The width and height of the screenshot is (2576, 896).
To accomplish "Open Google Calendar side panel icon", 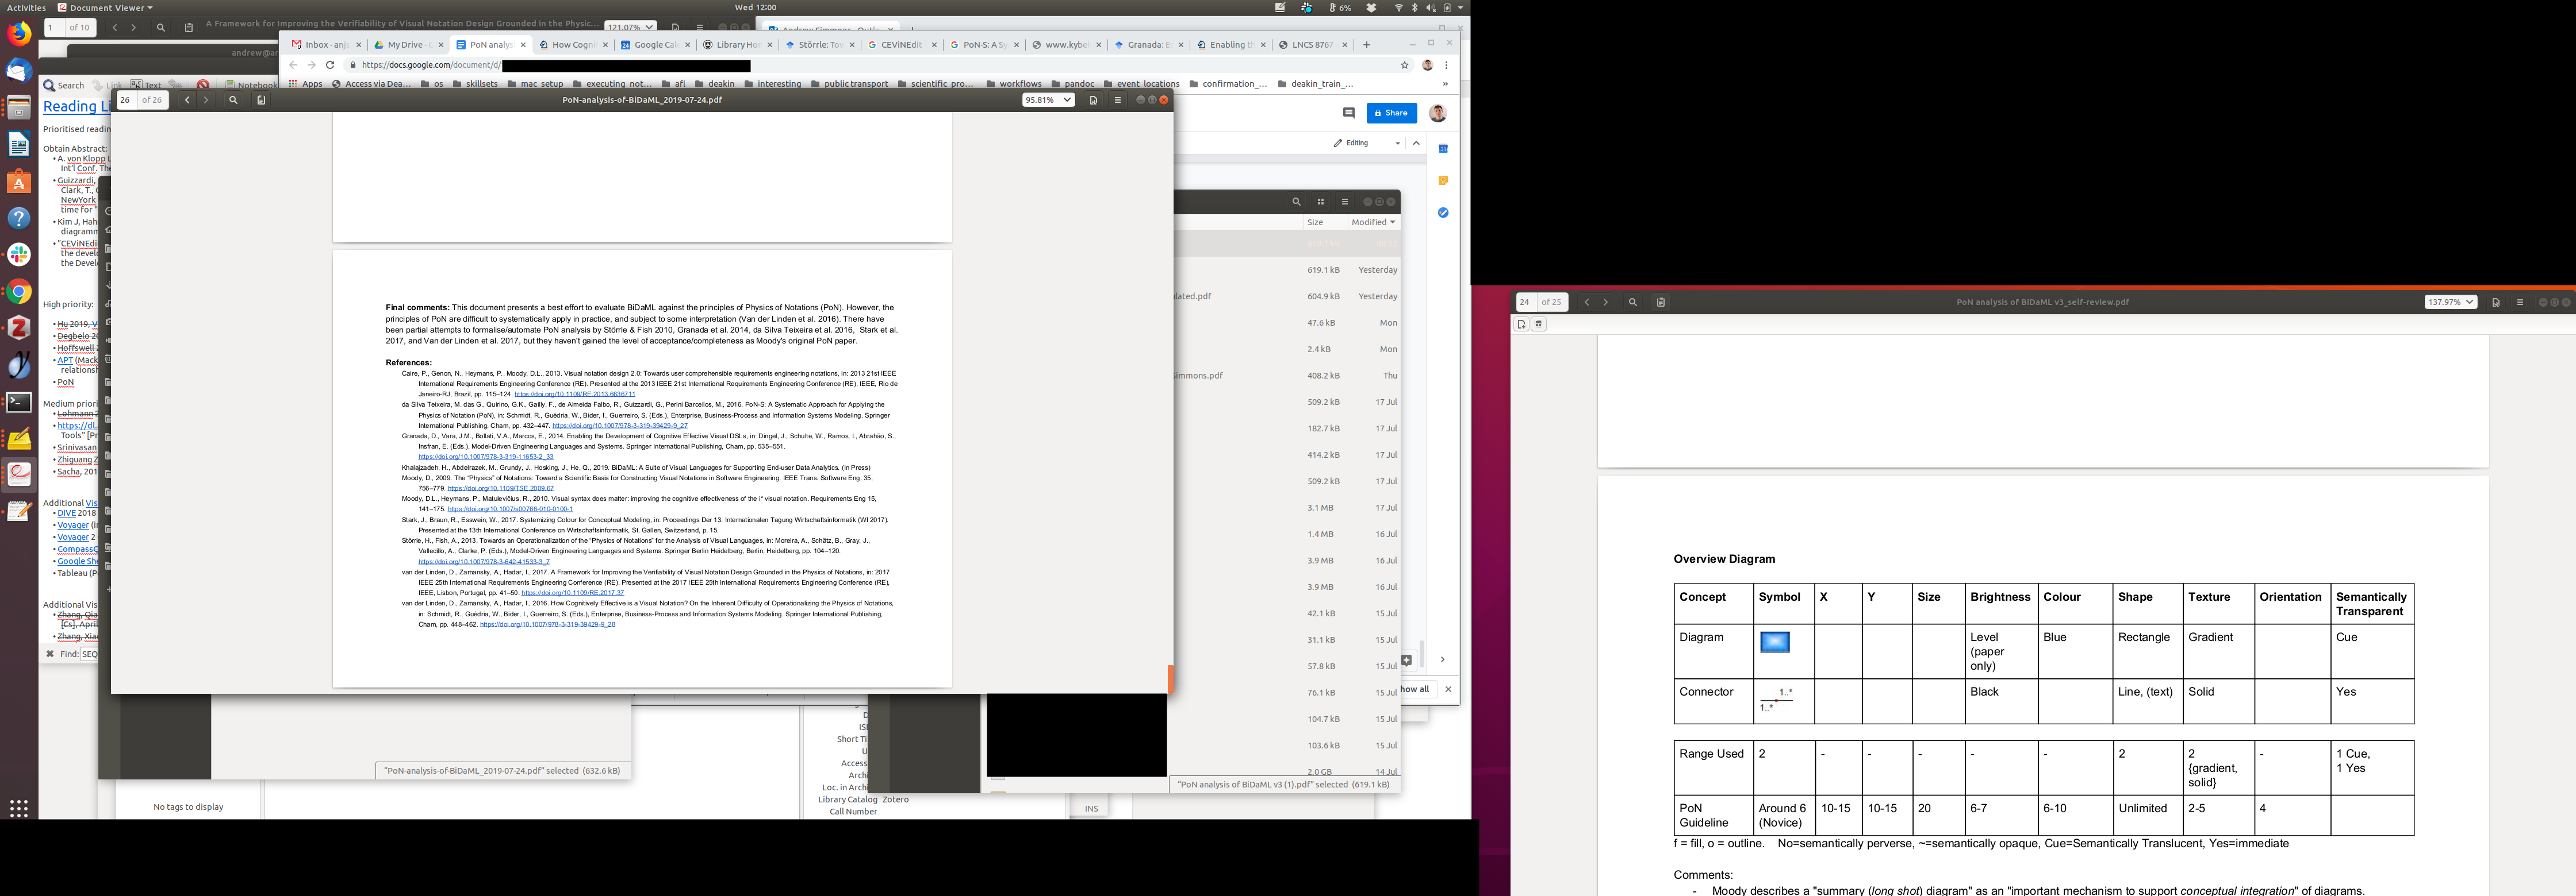I will 1443,149.
